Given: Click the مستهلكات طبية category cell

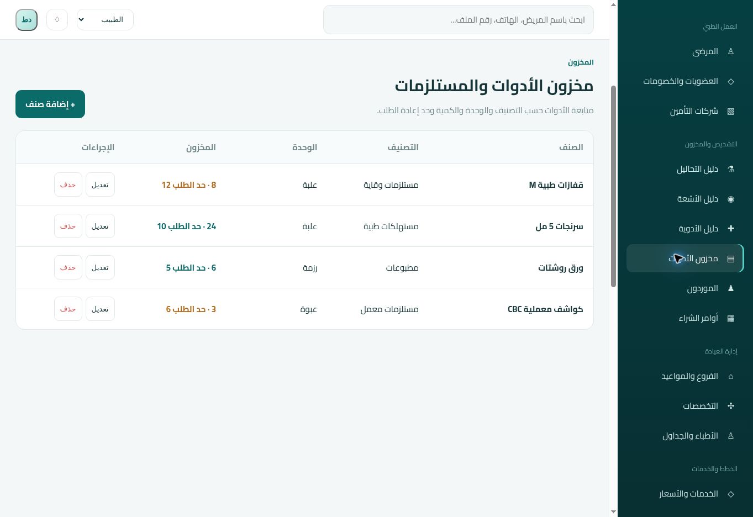Looking at the screenshot, I should [x=391, y=226].
